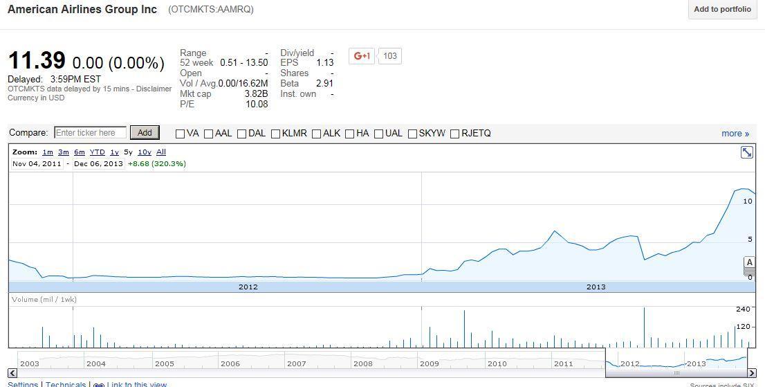Check the DAL comparison checkbox

coord(241,134)
